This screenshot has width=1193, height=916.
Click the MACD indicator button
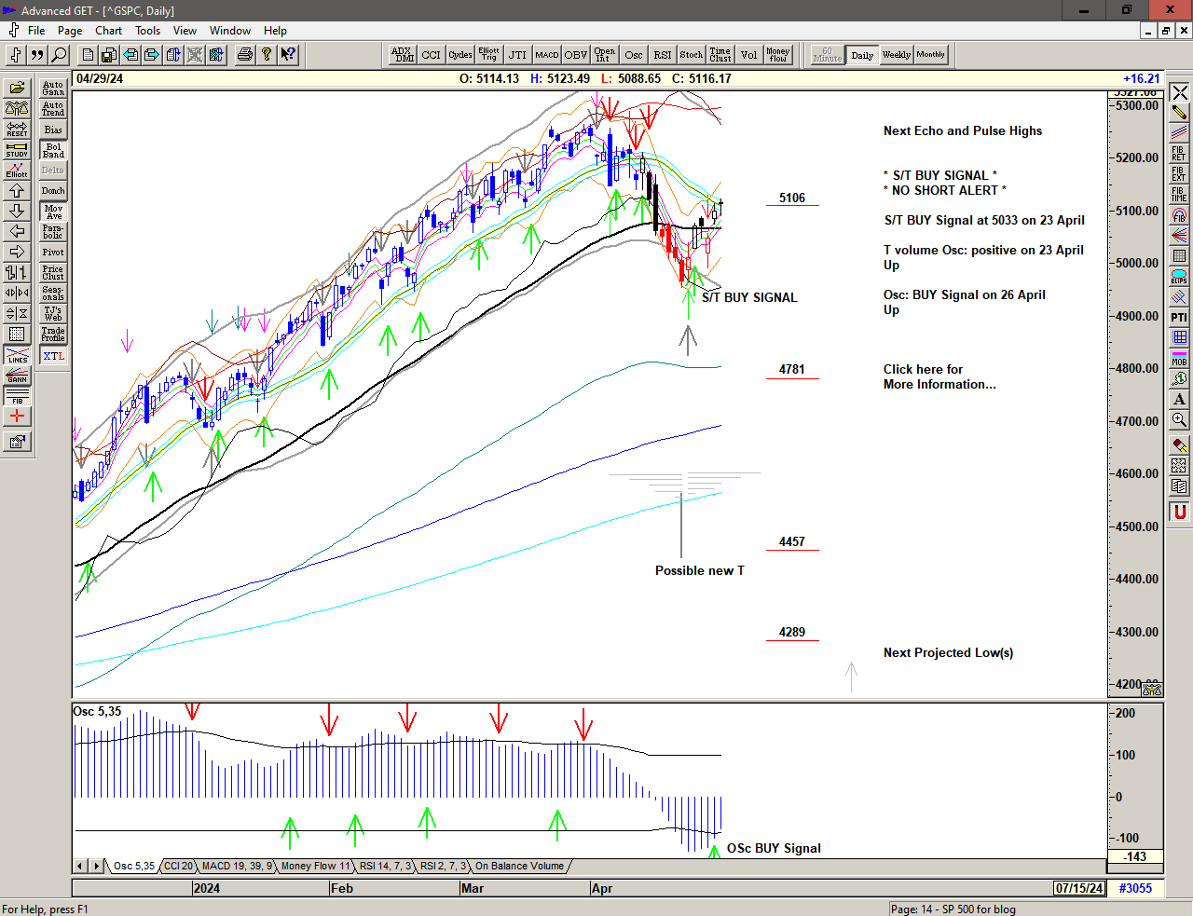click(547, 55)
